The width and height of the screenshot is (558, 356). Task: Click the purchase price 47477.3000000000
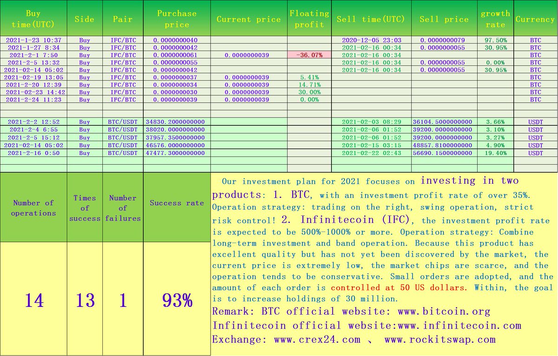pos(177,153)
